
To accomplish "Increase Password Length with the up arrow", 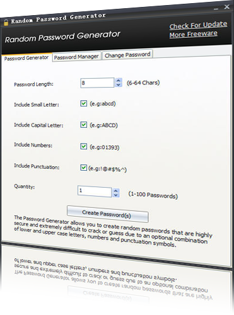I will pos(119,81).
